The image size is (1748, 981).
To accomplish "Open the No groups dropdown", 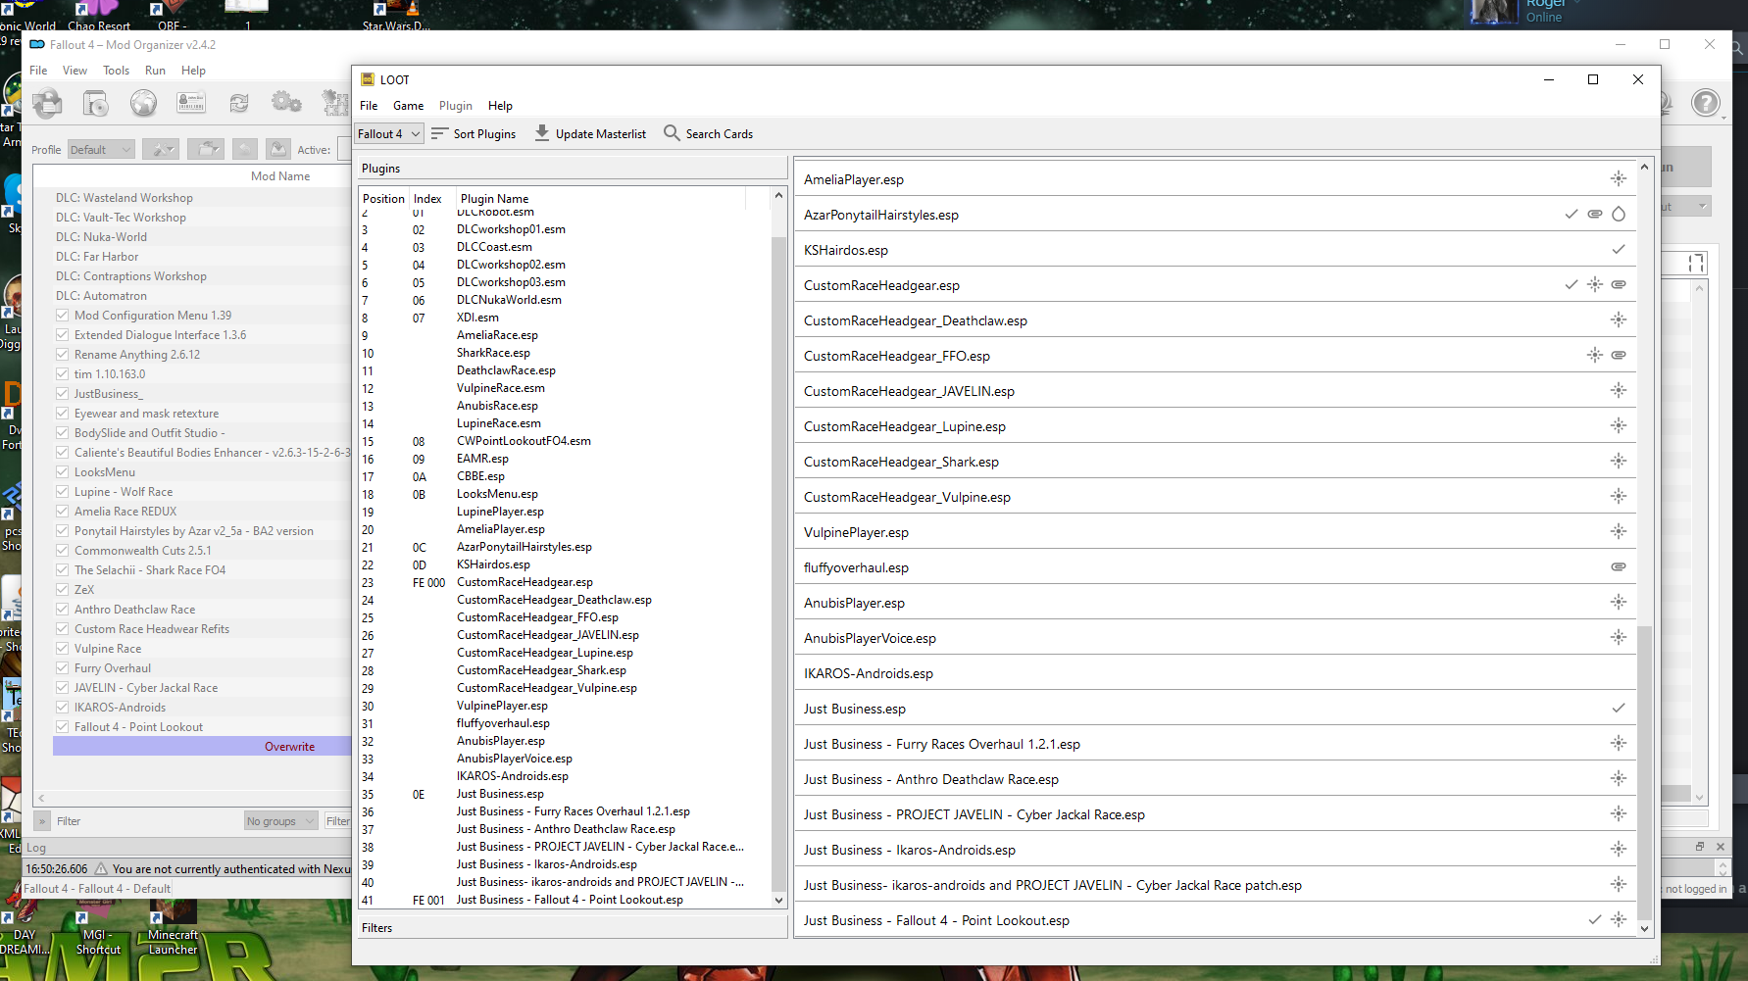I will (280, 821).
